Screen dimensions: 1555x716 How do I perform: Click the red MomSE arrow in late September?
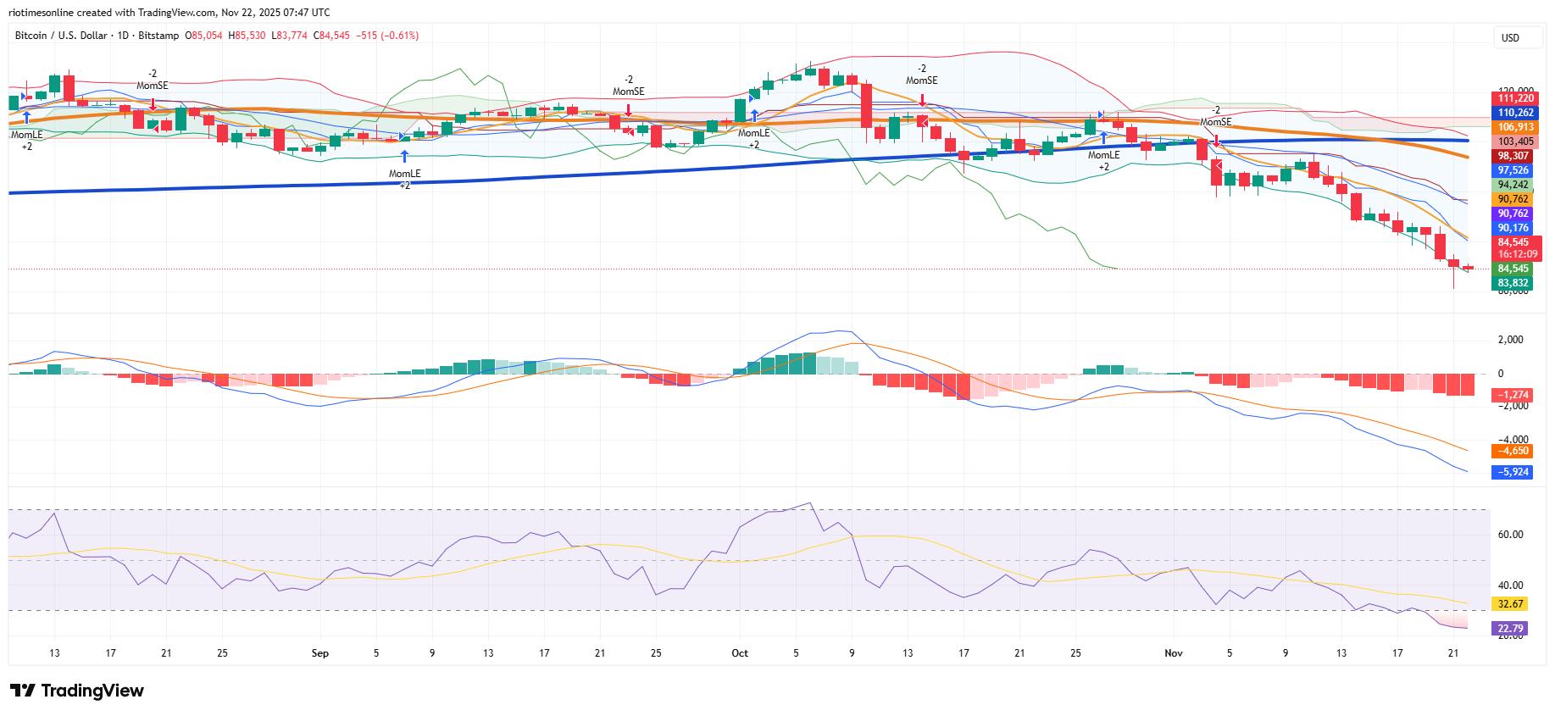click(629, 110)
